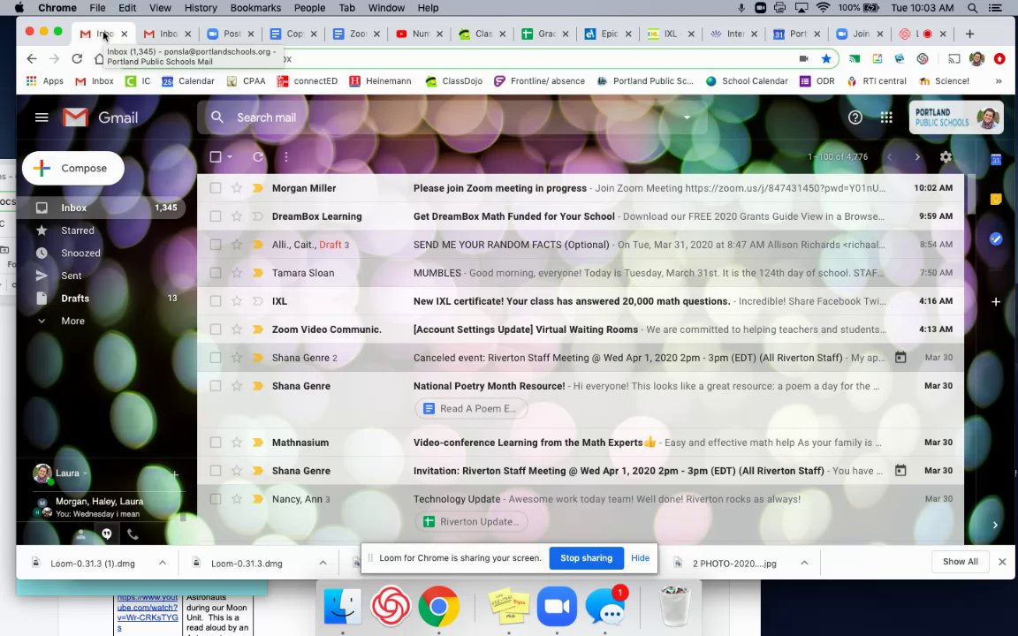Open the Hangouts phone calls icon

click(133, 534)
